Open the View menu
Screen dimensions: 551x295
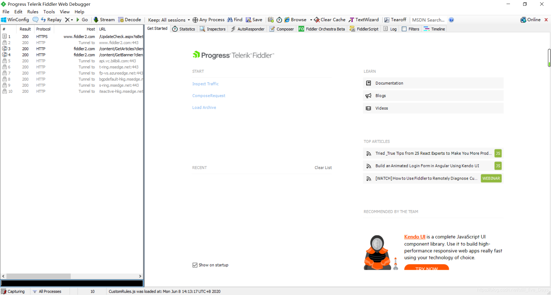click(x=65, y=12)
